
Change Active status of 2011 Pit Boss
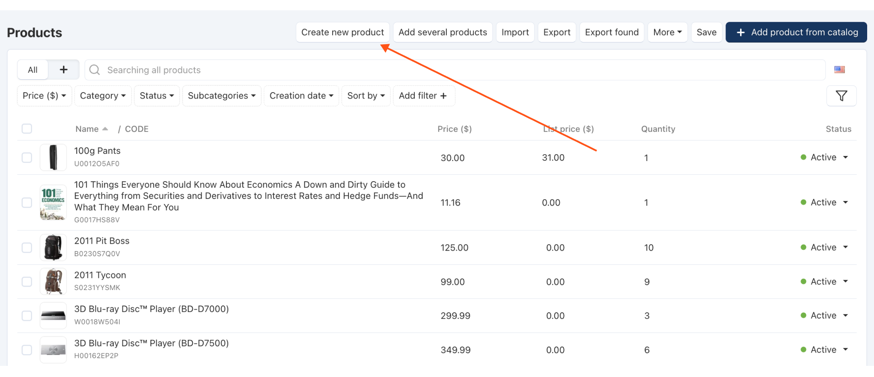[824, 247]
